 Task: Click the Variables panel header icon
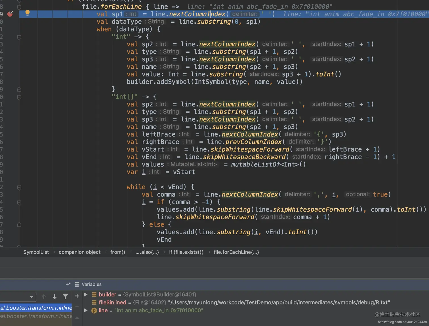coord(77,284)
